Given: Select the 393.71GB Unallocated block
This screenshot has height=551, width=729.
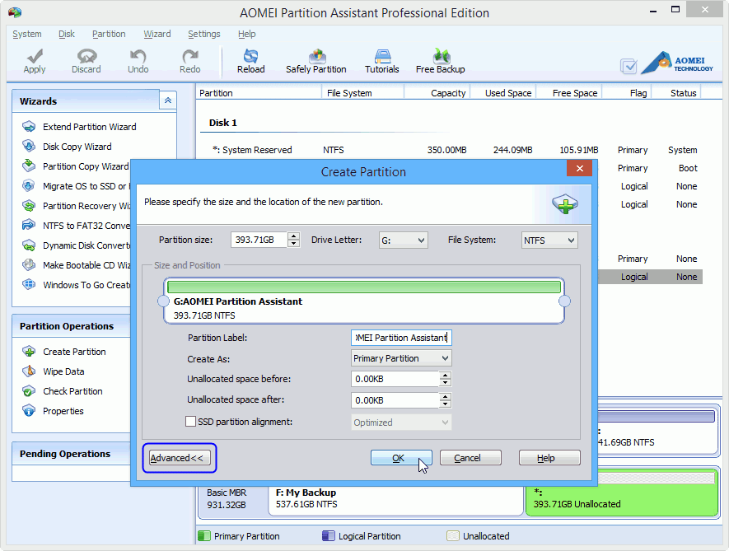Looking at the screenshot, I should pyautogui.click(x=622, y=493).
